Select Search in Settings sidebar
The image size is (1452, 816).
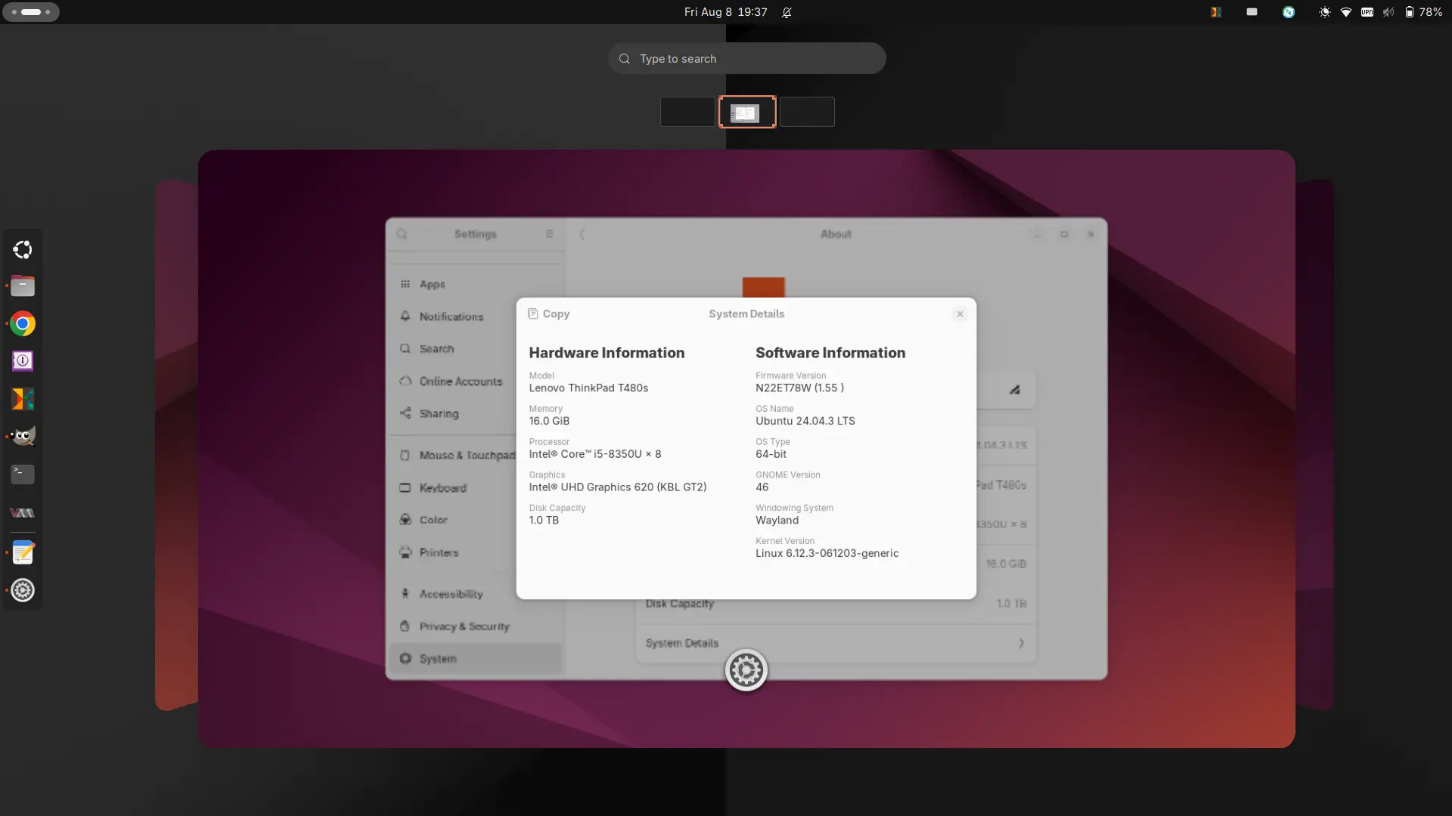click(x=476, y=349)
